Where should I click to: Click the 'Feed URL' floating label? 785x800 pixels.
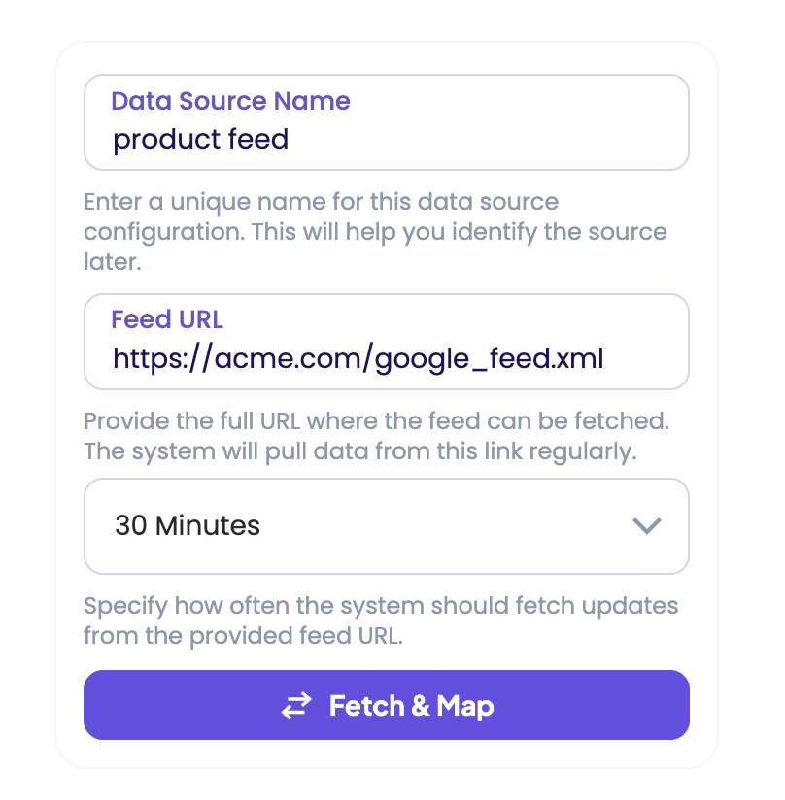pos(167,319)
